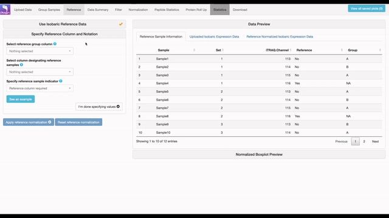This screenshot has width=389, height=218.
Task: Switch to the Normalization tab
Action: point(138,10)
